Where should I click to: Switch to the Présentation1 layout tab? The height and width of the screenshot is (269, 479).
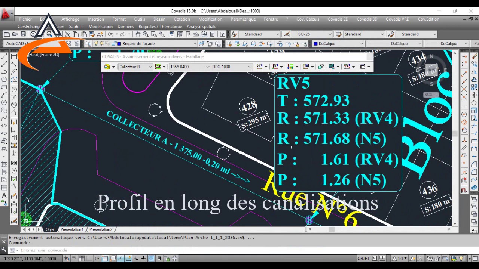point(72,229)
